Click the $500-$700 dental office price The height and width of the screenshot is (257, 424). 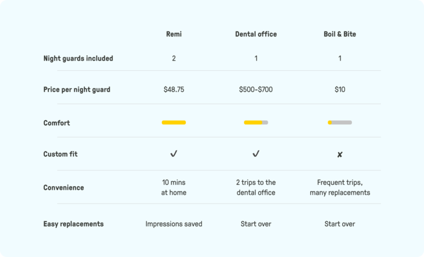(256, 90)
